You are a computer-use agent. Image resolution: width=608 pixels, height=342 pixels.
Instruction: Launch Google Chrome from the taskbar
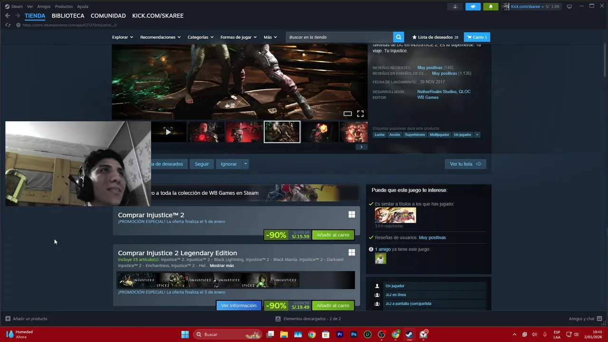point(312,334)
